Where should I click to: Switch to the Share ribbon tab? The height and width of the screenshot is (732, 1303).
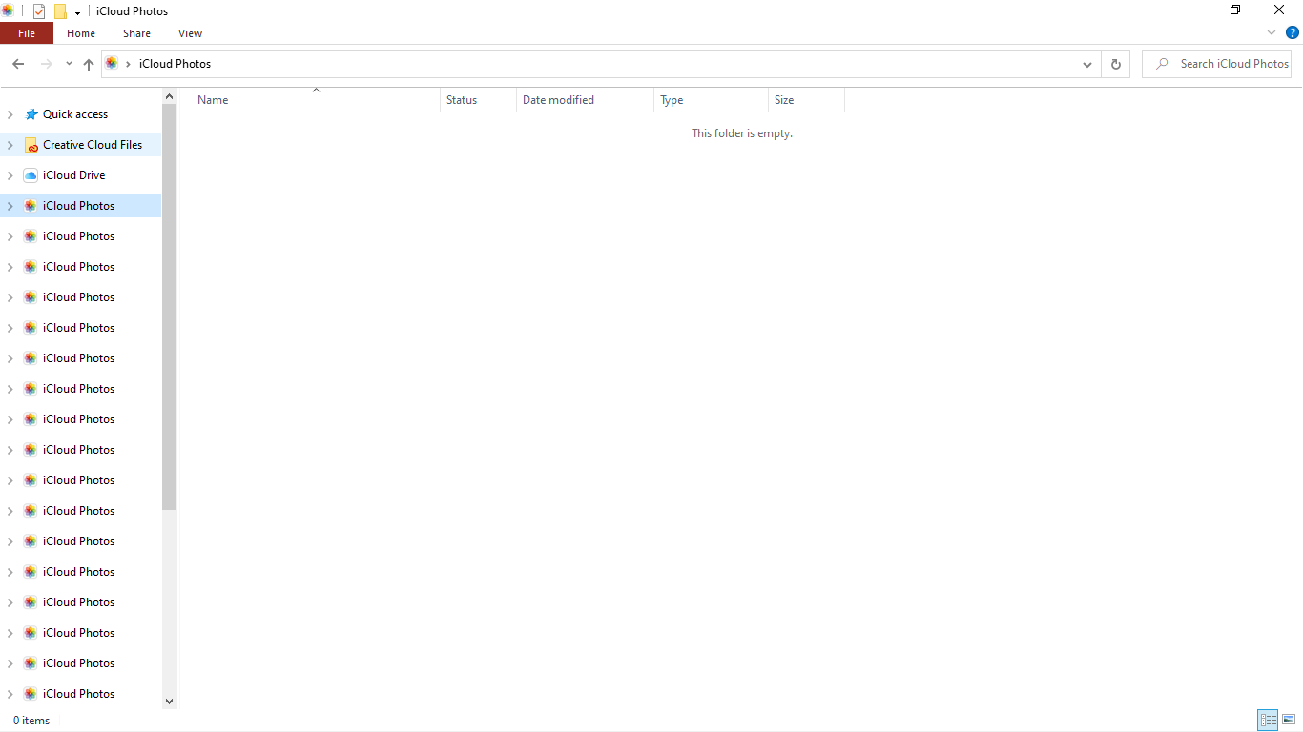coord(136,33)
